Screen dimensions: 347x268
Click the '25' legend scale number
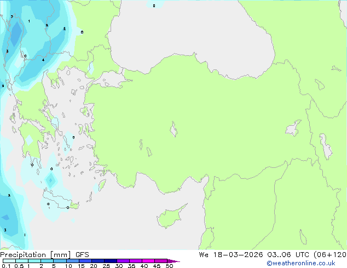click(106, 266)
